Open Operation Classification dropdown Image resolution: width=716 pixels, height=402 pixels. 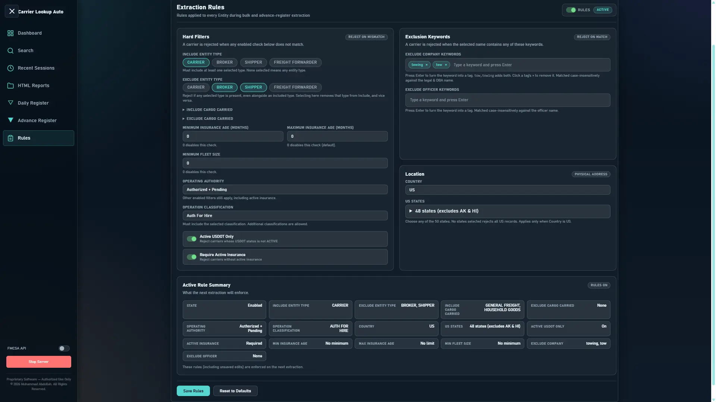click(x=285, y=216)
